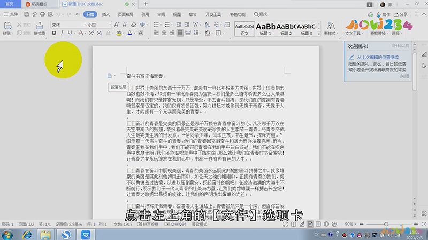This screenshot has height=240, width=428.
Task: Click the distributed alignment icon
Action: pos(188,33)
